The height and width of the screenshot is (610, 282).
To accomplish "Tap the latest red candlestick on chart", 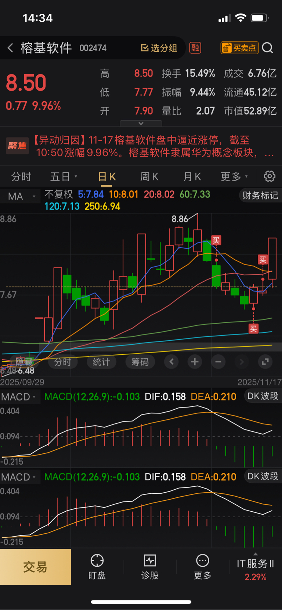I will click(x=272, y=258).
